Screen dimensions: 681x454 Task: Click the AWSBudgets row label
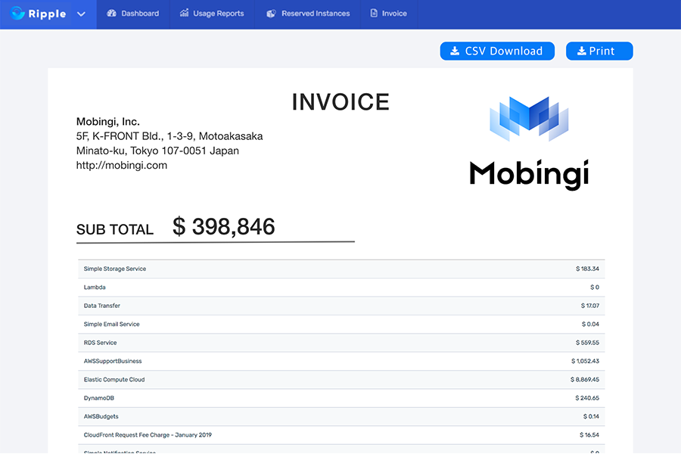click(x=101, y=417)
